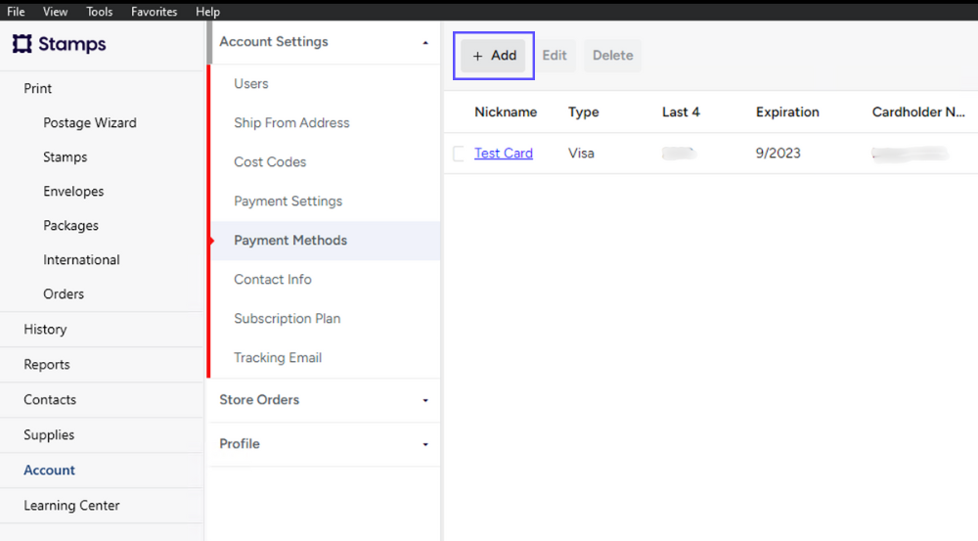The height and width of the screenshot is (541, 978).
Task: Click the Edit button
Action: [555, 56]
